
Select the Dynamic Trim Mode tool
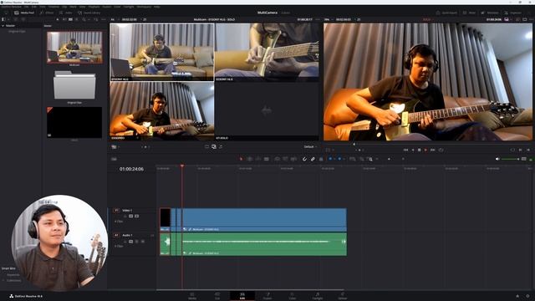(x=258, y=159)
